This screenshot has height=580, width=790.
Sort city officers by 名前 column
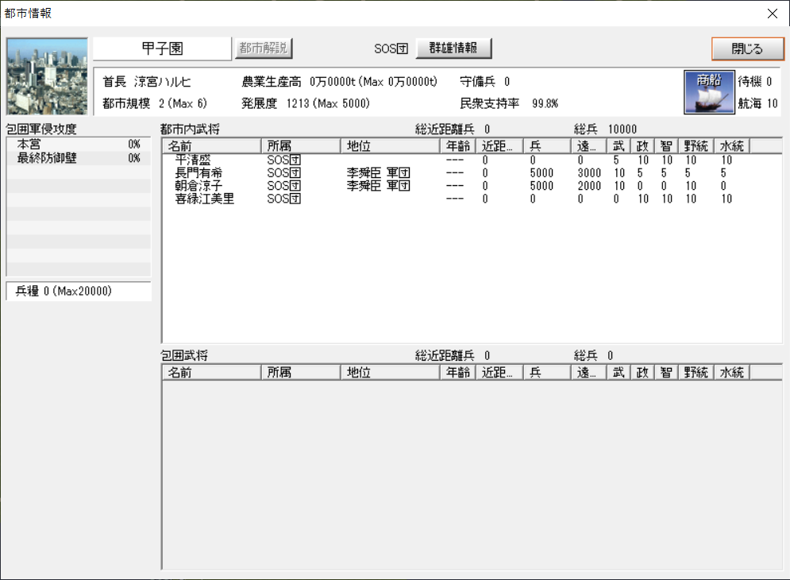211,145
